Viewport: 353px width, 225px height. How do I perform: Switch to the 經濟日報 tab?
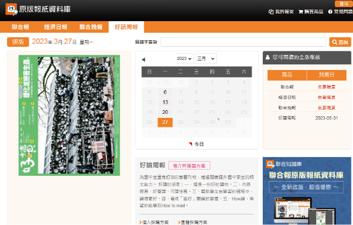(55, 27)
